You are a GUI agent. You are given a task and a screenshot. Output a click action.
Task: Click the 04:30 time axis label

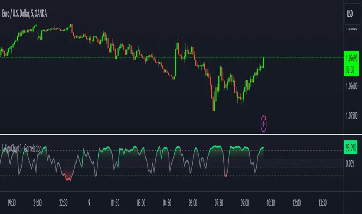(167, 203)
